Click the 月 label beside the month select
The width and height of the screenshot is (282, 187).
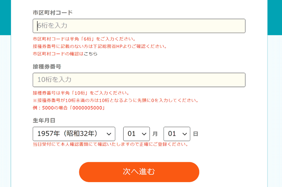pyautogui.click(x=155, y=134)
